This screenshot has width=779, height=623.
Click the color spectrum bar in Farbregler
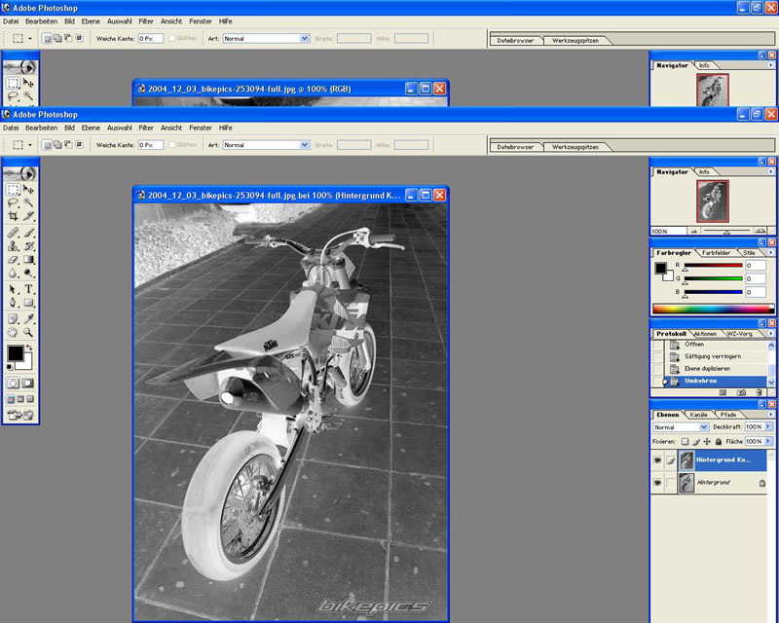pyautogui.click(x=709, y=309)
